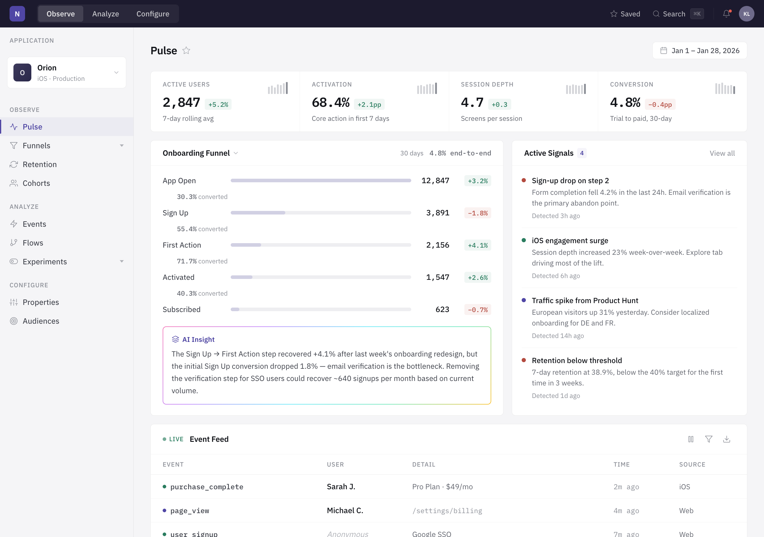Expand the Funnels submenu arrow
The image size is (764, 537).
pyautogui.click(x=122, y=146)
